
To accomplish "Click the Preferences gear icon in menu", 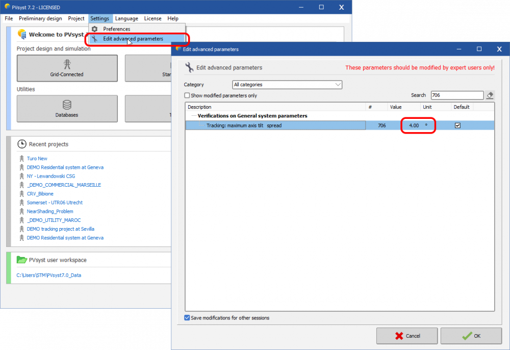I will click(x=94, y=29).
